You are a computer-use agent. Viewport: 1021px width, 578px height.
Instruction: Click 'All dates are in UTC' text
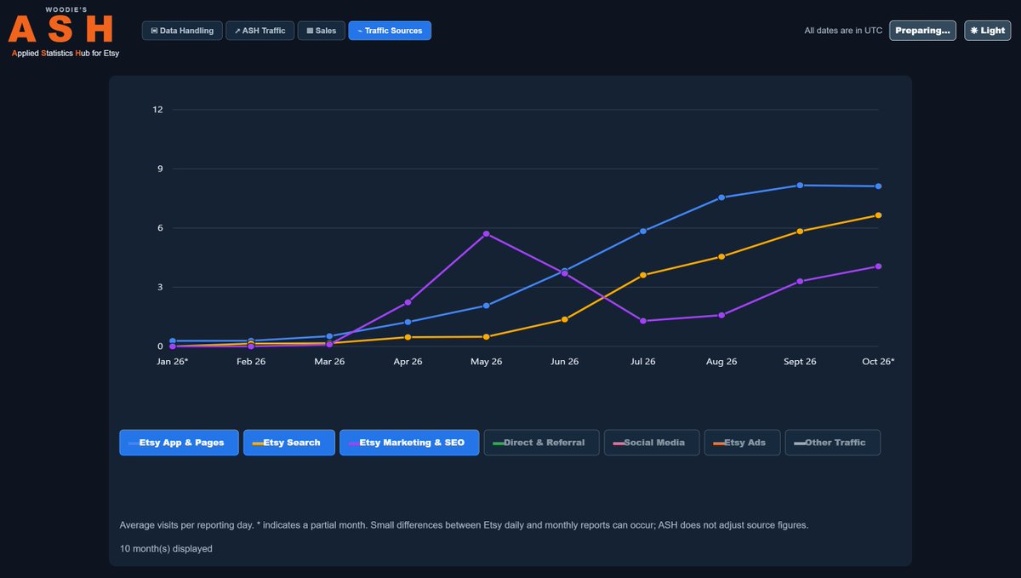(x=843, y=31)
